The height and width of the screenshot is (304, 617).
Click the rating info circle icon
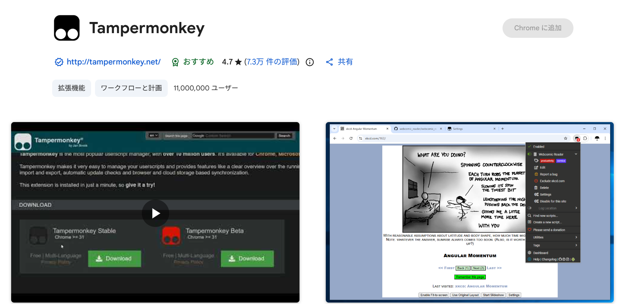click(x=310, y=62)
